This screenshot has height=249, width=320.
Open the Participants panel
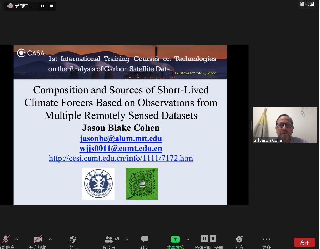coord(109,239)
